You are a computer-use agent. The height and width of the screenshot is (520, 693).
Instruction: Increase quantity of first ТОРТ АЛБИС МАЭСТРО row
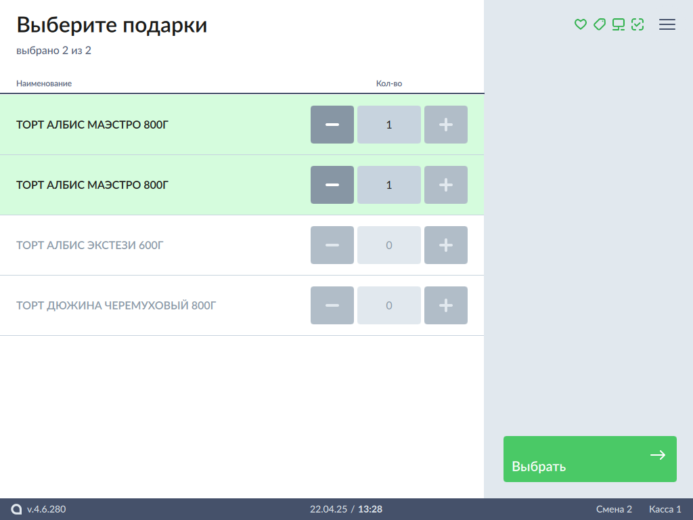point(445,125)
